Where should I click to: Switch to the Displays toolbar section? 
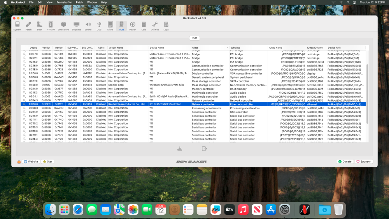76,26
